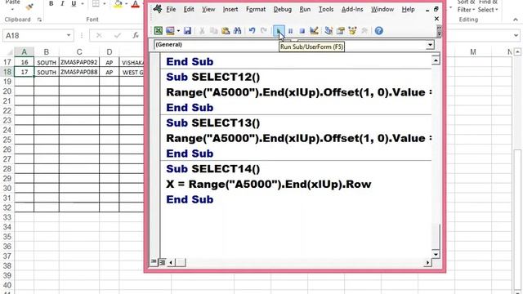Viewport: 523px width, 294px height.
Task: Toggle Underline in Excel ribbon
Action: [74, 3]
